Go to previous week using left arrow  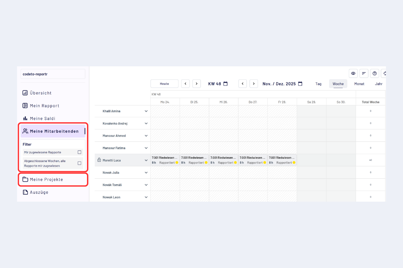[186, 84]
